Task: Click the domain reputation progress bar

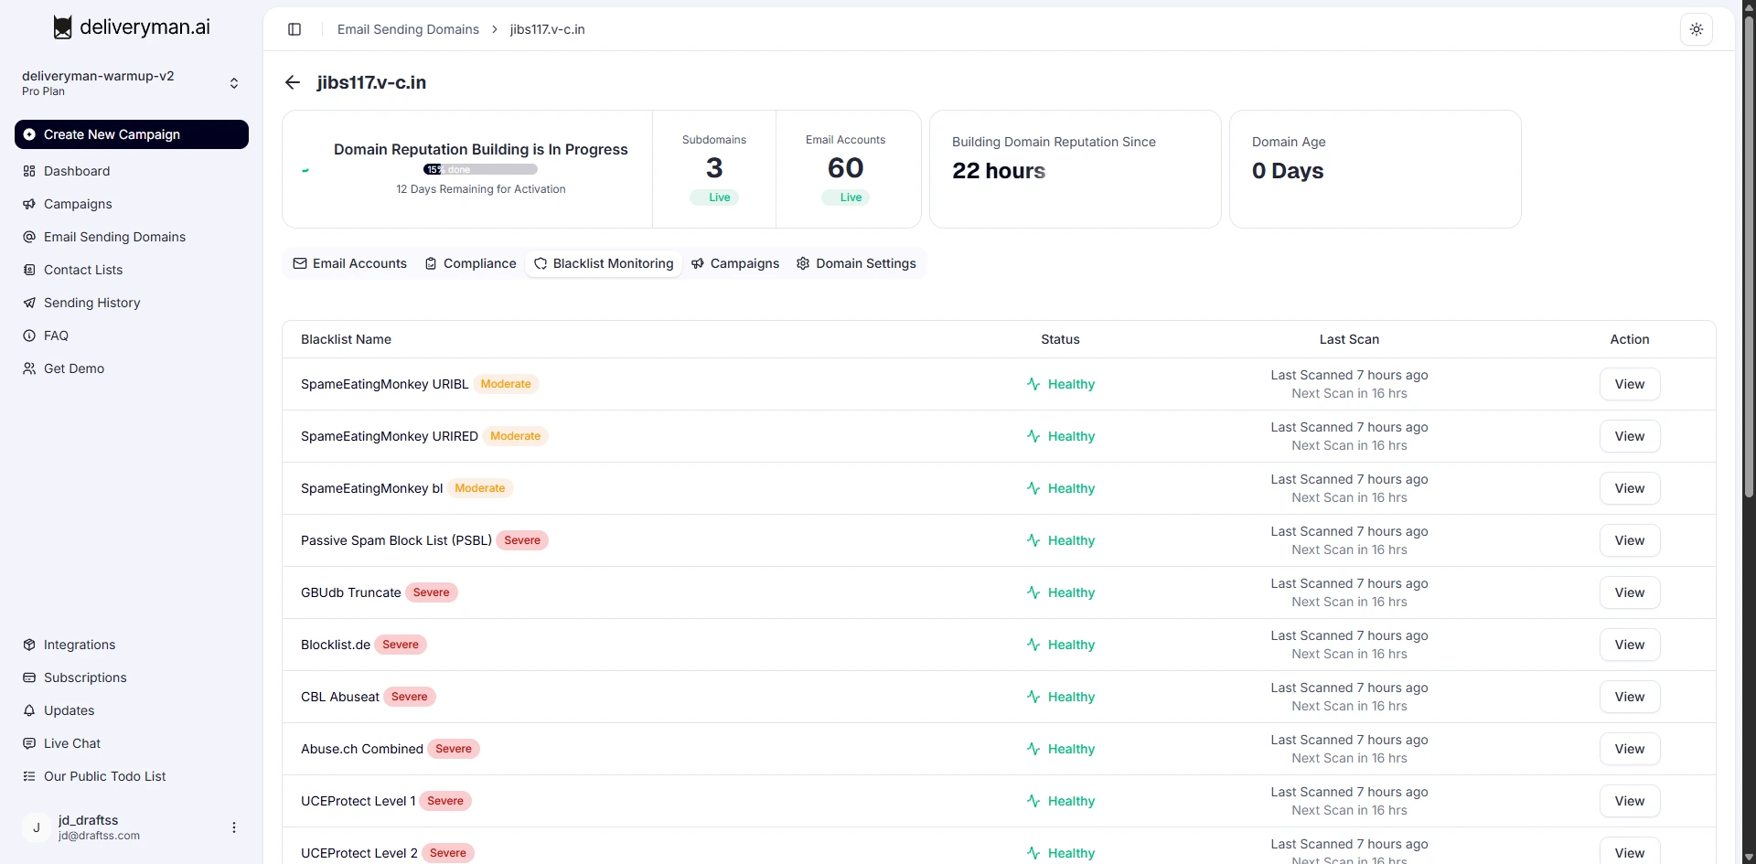Action: (480, 169)
